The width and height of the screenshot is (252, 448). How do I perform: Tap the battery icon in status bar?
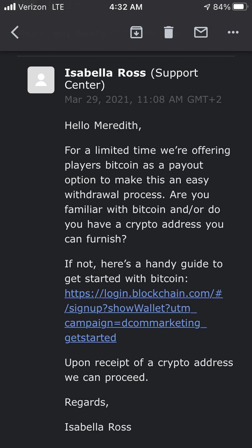pos(240,7)
